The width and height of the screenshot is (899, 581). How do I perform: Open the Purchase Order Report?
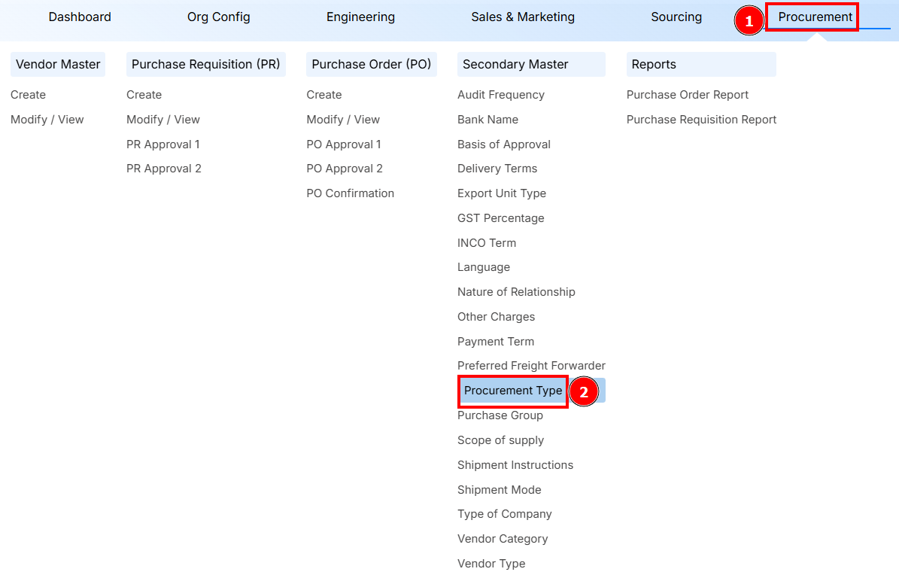pyautogui.click(x=687, y=94)
